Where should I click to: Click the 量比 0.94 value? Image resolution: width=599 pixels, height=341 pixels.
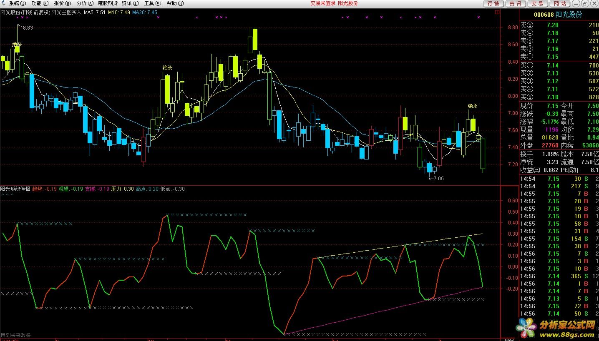point(593,138)
